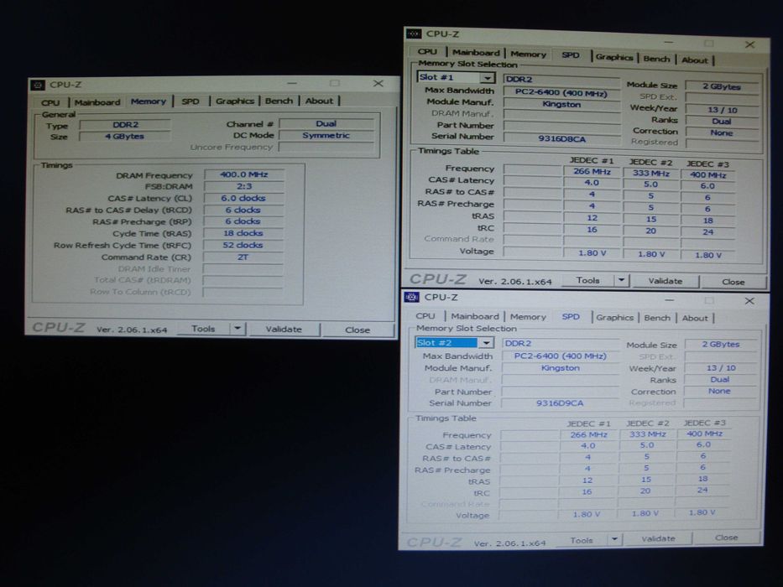The height and width of the screenshot is (587, 783).
Task: Click the CPU-Z app icon in the Slot #2 window title bar
Action: click(411, 297)
